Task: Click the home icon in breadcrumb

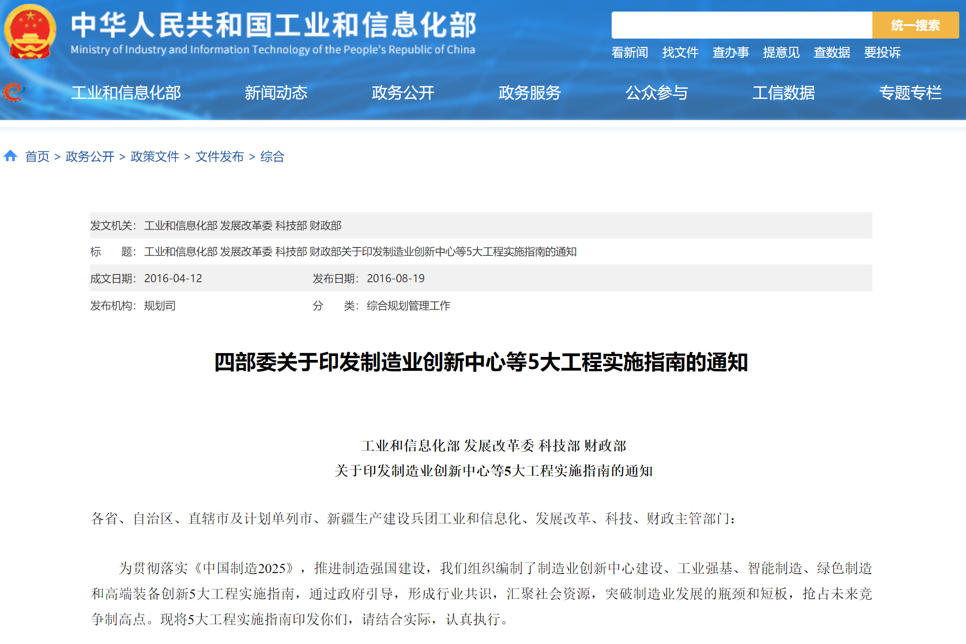Action: [x=11, y=156]
